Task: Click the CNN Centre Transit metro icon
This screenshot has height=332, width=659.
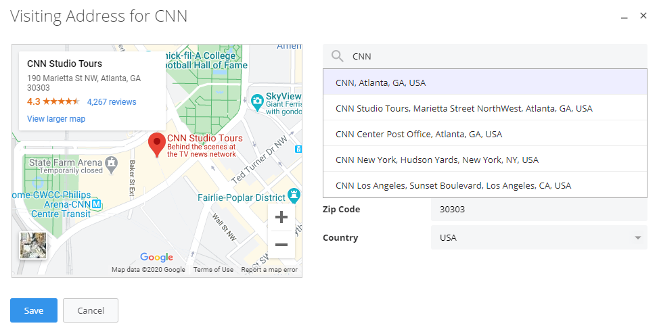Action: click(97, 204)
